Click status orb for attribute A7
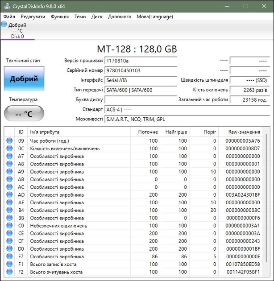The height and width of the screenshot is (281, 274). click(9, 156)
